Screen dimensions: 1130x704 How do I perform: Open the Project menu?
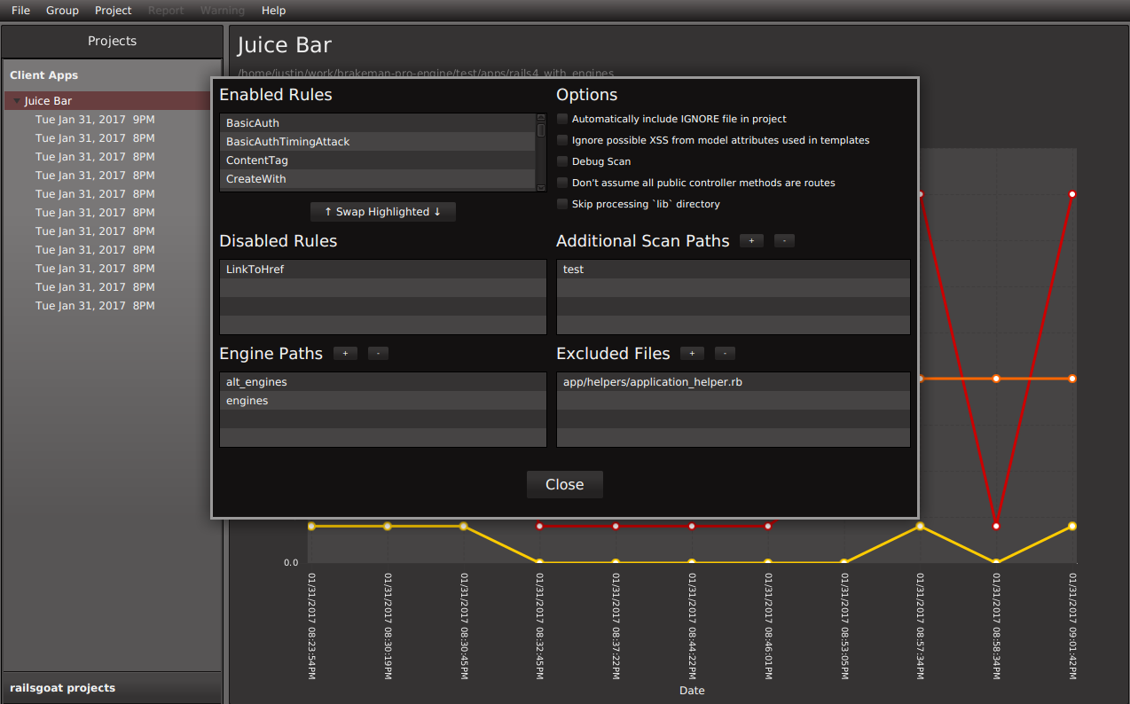[113, 11]
